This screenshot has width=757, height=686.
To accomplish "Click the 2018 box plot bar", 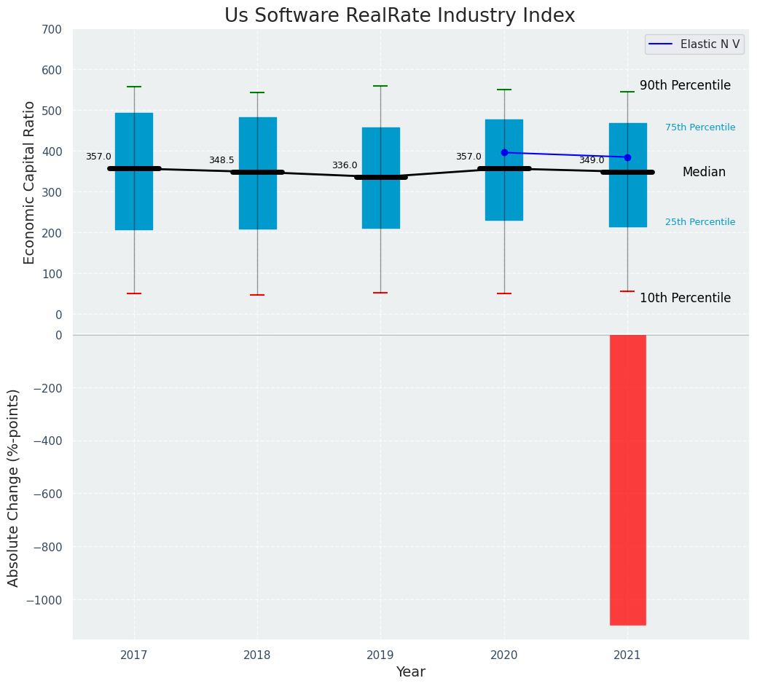I will (258, 173).
